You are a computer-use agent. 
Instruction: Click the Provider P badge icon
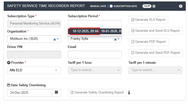click(9, 62)
